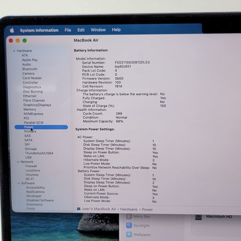
Task: Click the Cycle Count value 289
Action: point(119,114)
